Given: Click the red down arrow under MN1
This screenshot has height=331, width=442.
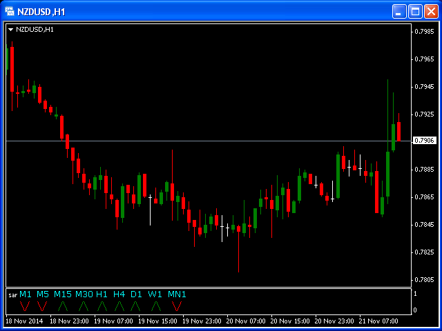Looking at the screenshot, I should (177, 305).
